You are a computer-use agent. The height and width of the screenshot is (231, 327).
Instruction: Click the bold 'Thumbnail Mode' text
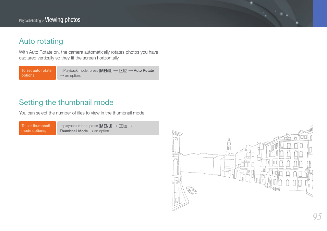(74, 131)
